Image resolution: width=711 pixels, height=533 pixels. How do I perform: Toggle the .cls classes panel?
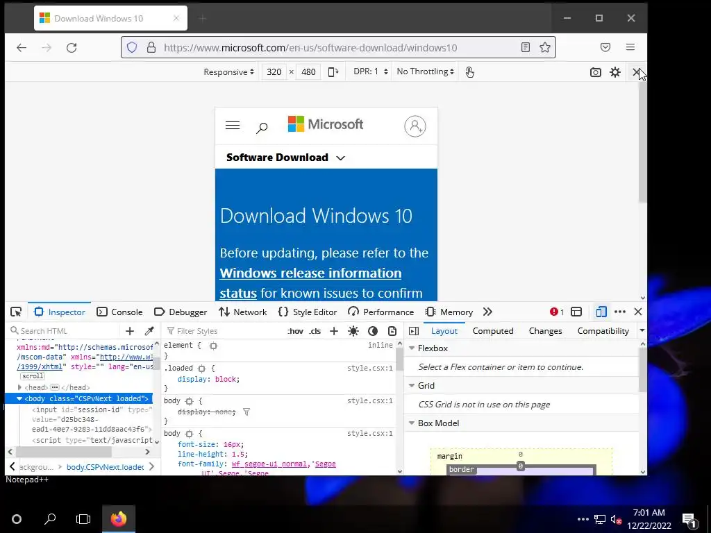(315, 331)
